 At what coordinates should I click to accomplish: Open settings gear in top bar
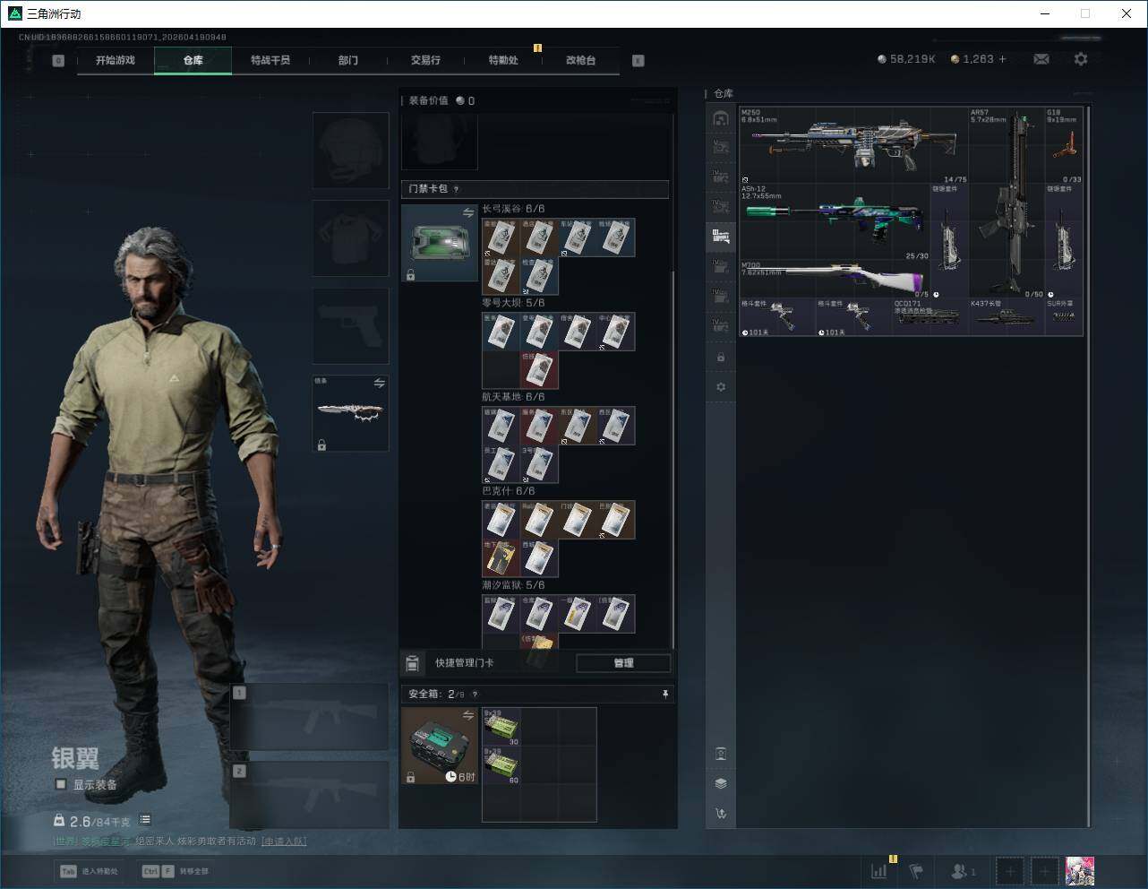coord(1081,59)
